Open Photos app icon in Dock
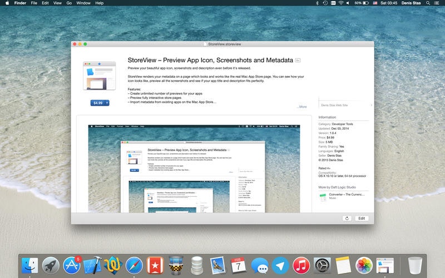 [x=364, y=266]
